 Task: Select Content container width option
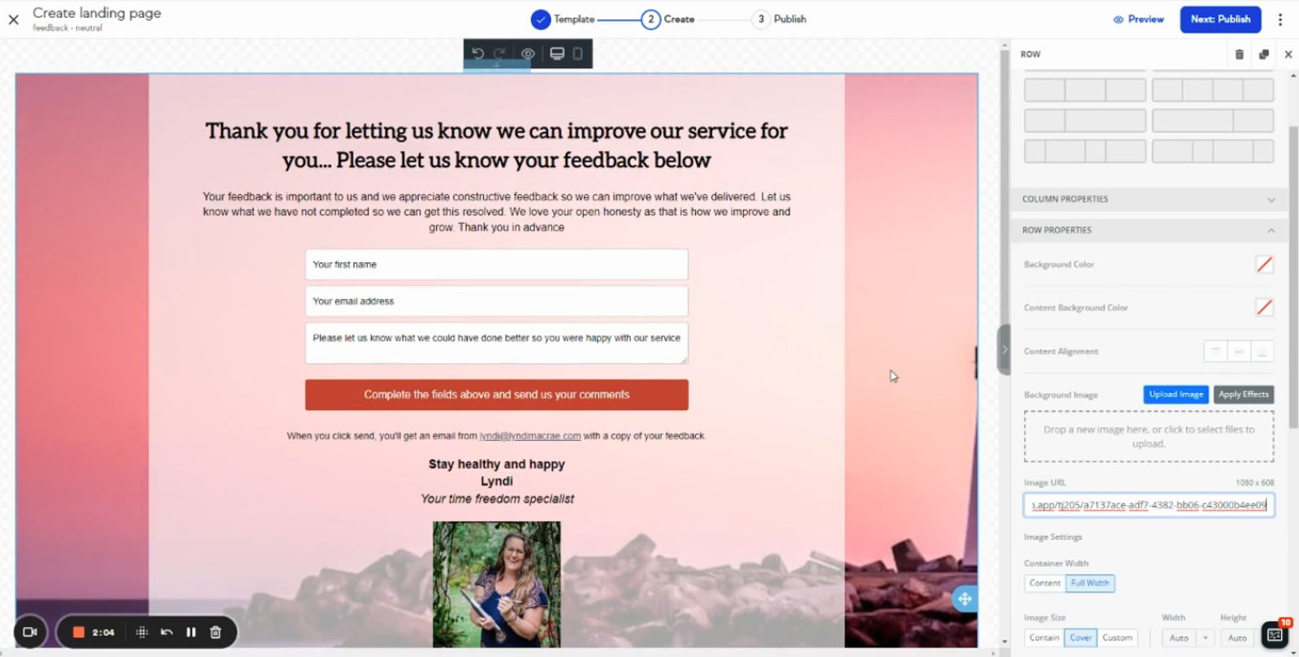pyautogui.click(x=1045, y=583)
